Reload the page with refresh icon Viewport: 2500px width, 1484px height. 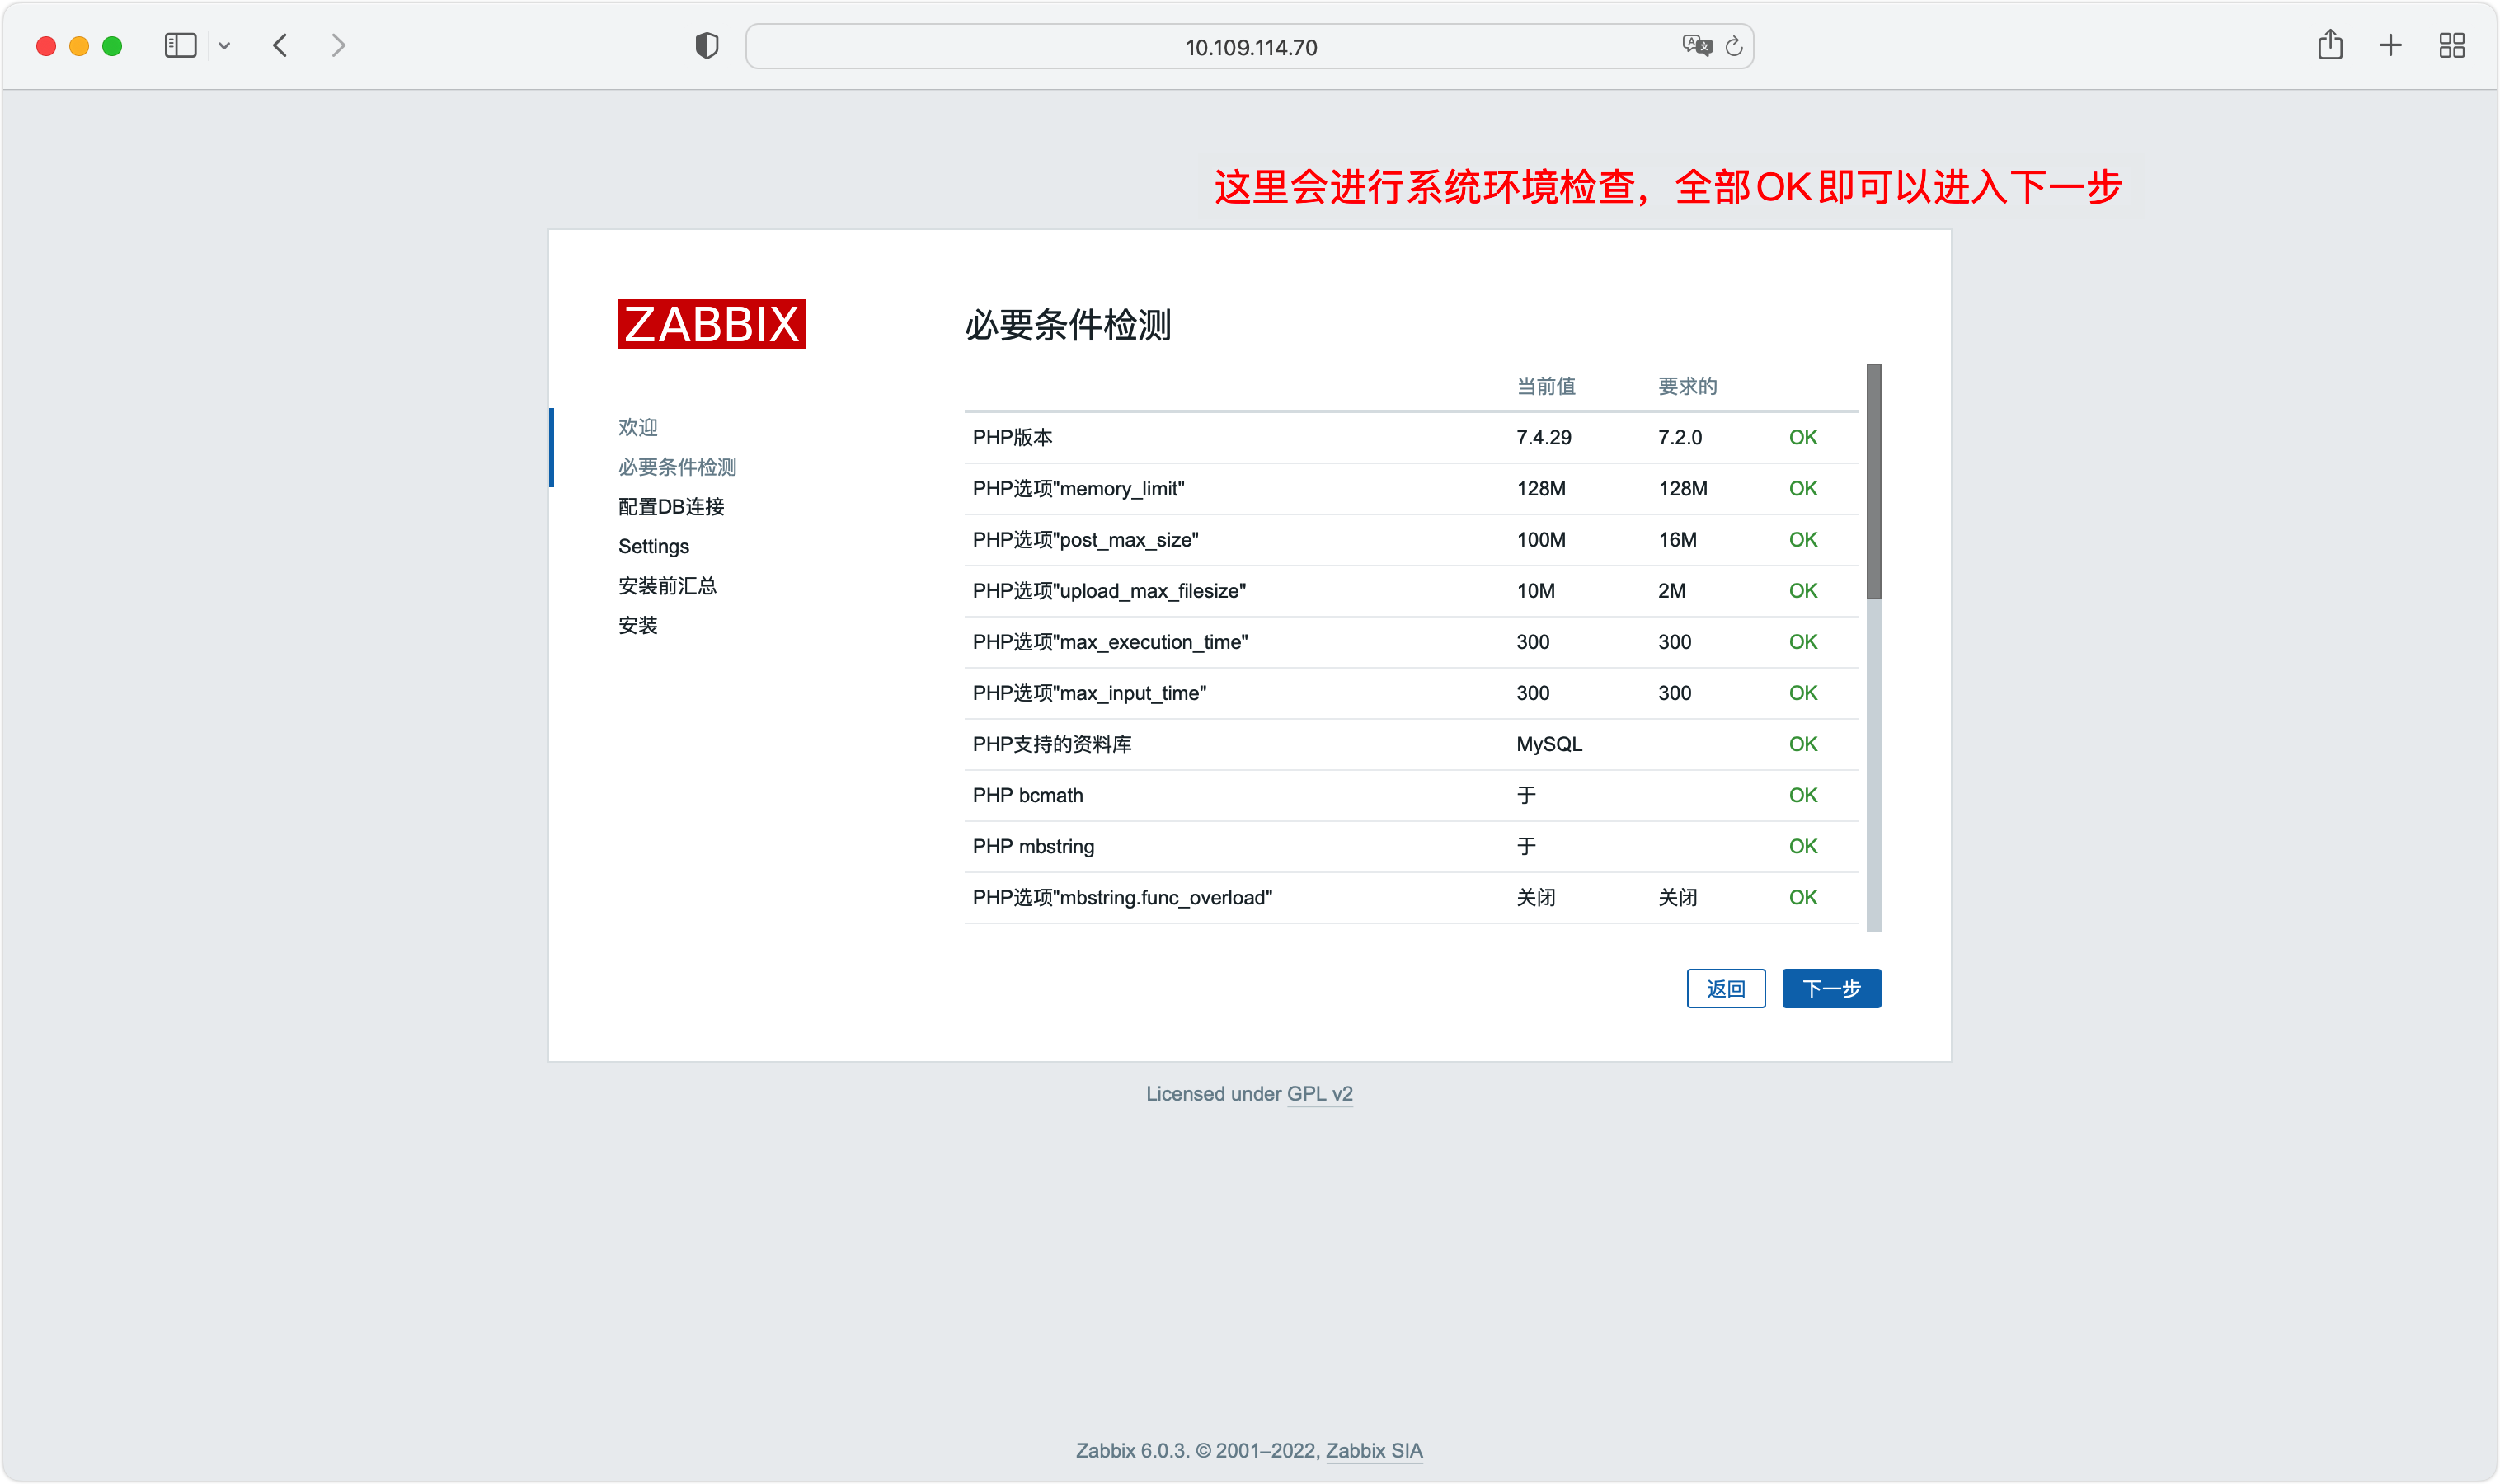(1734, 46)
